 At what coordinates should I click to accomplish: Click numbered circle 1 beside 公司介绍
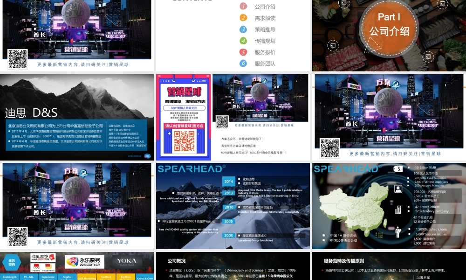coord(243,7)
